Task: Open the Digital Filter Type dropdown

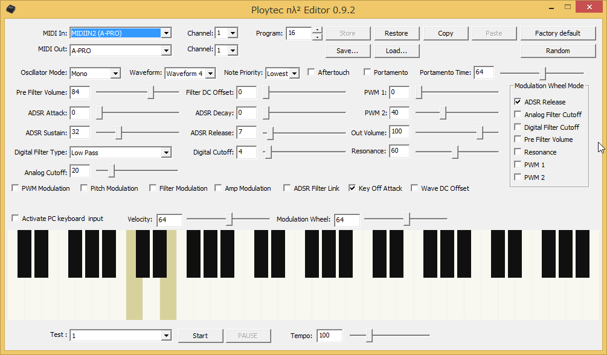Action: [x=166, y=153]
